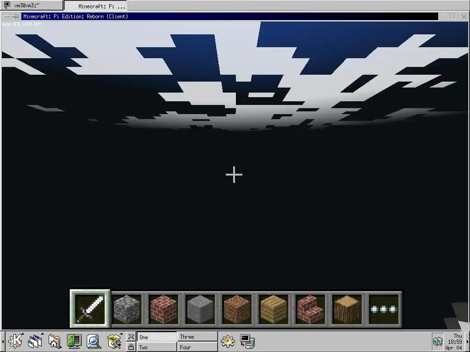
Task: Click the crosshair in game view
Action: pyautogui.click(x=234, y=175)
